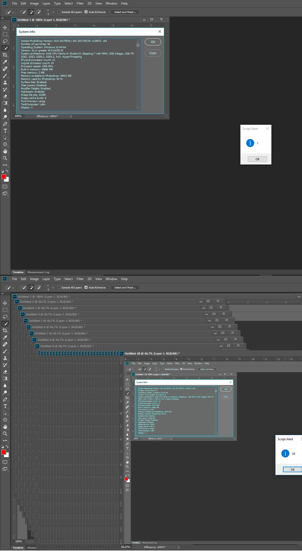Image resolution: width=302 pixels, height=551 pixels.
Task: Select the Gradient tool in upper Photoshop toolbar
Action: click(5, 103)
